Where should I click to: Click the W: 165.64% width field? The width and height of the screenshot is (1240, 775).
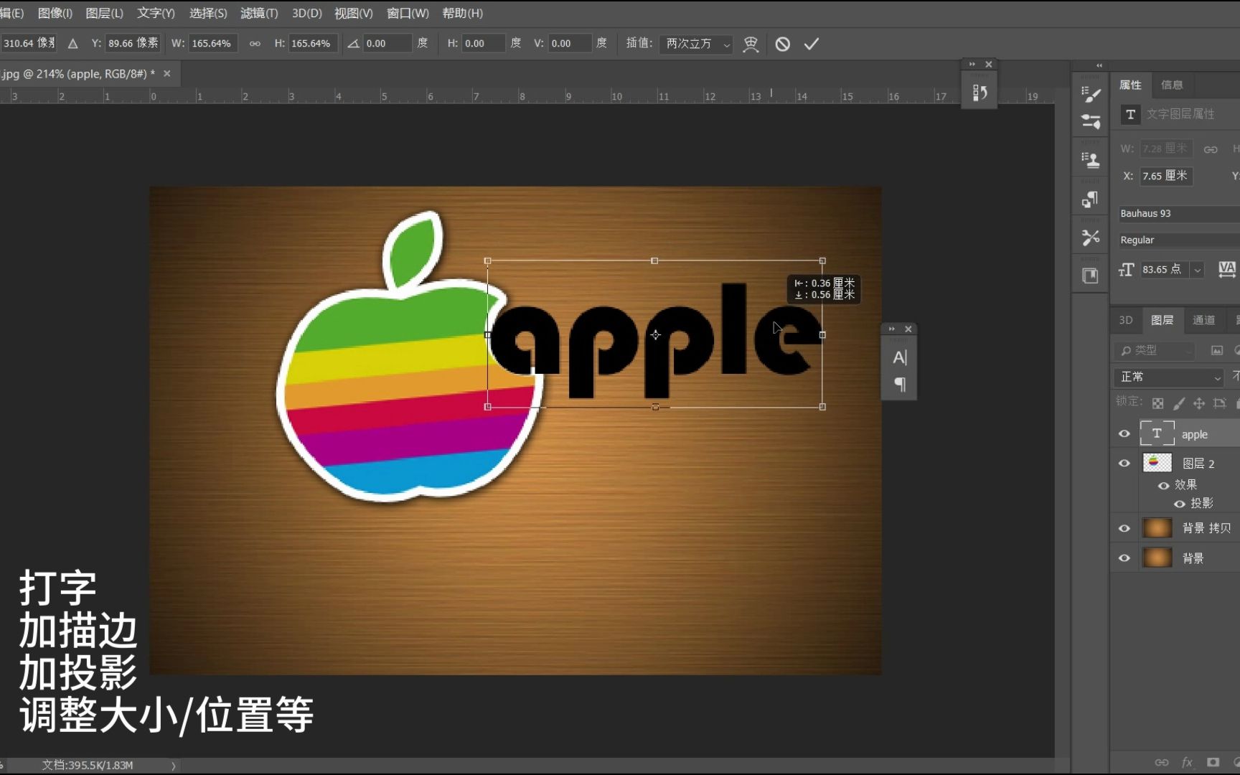point(213,44)
